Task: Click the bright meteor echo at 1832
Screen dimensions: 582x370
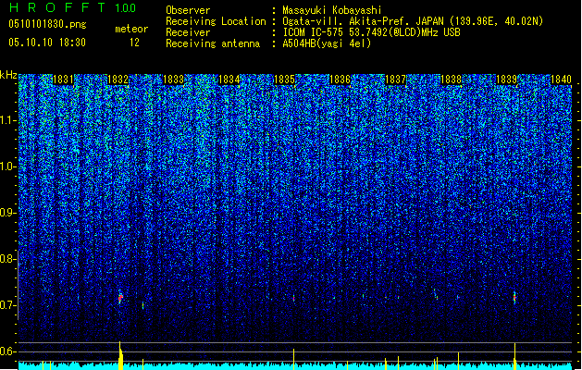Action: click(x=120, y=297)
